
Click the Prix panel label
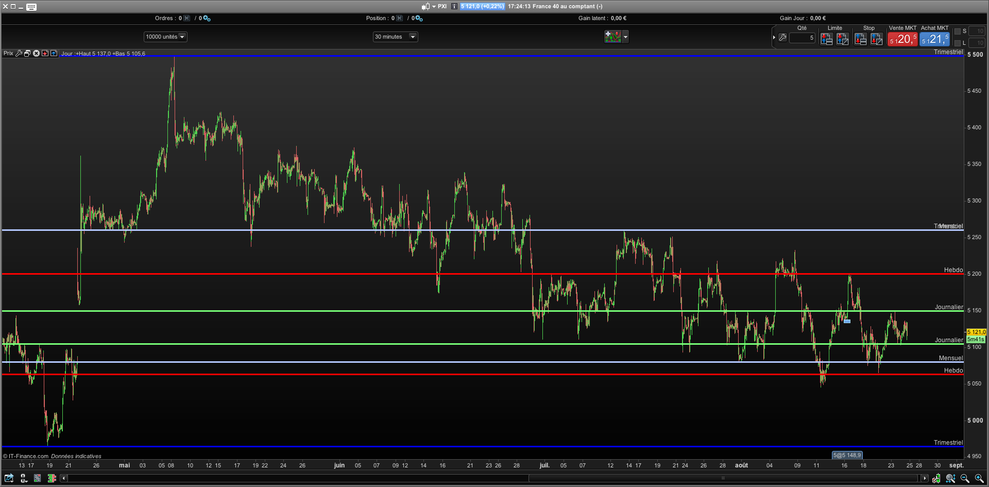[x=8, y=53]
